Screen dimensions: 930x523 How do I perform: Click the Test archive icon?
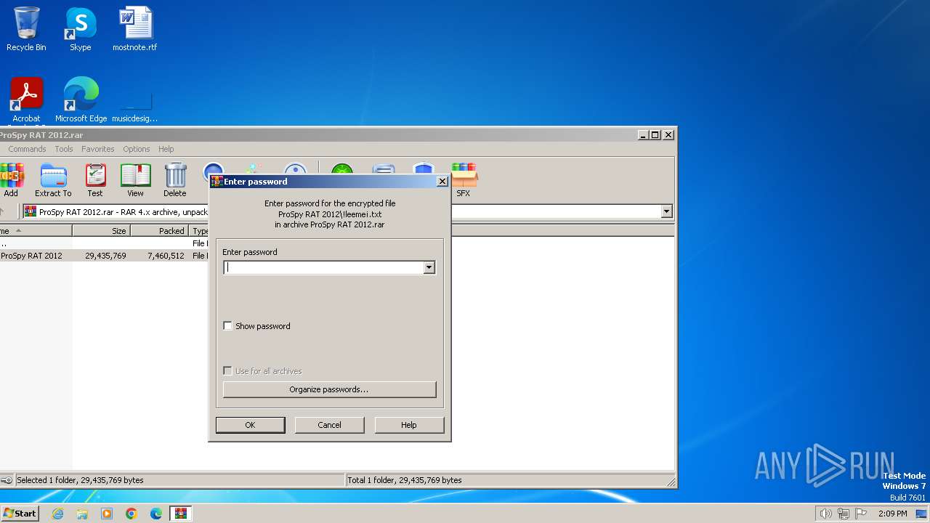pos(95,180)
